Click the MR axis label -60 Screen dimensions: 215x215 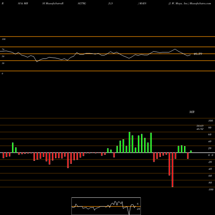[210, 176]
